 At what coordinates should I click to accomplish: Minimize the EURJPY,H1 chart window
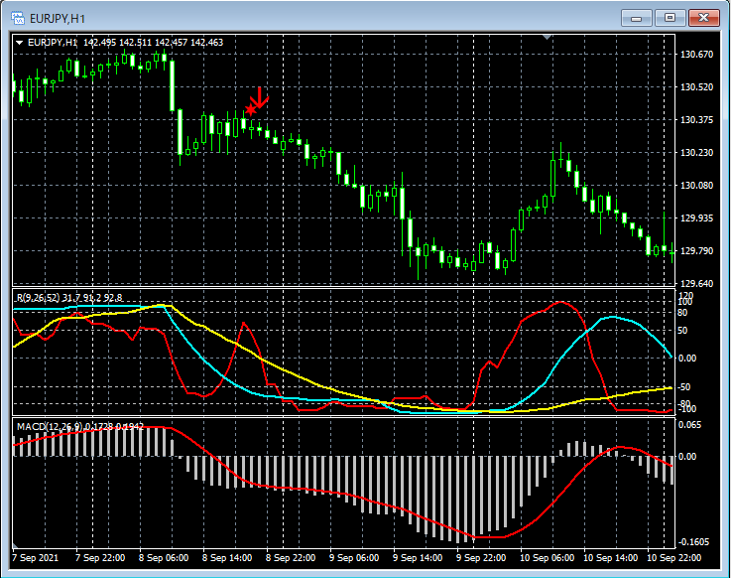tap(637, 18)
